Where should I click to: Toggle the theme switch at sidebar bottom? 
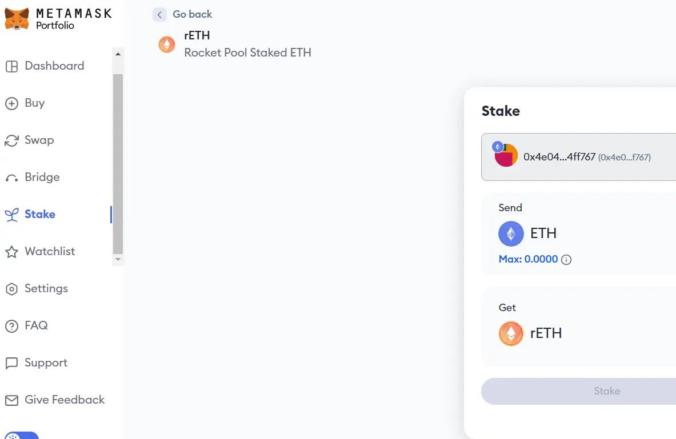(22, 436)
